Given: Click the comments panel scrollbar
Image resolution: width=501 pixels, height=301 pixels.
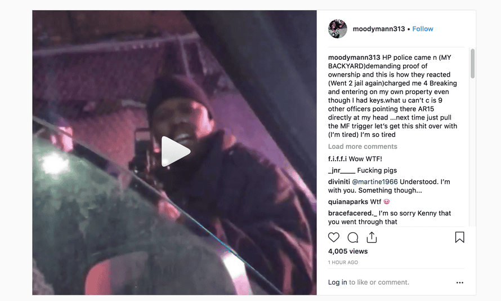Looking at the screenshot, I should click(x=472, y=63).
